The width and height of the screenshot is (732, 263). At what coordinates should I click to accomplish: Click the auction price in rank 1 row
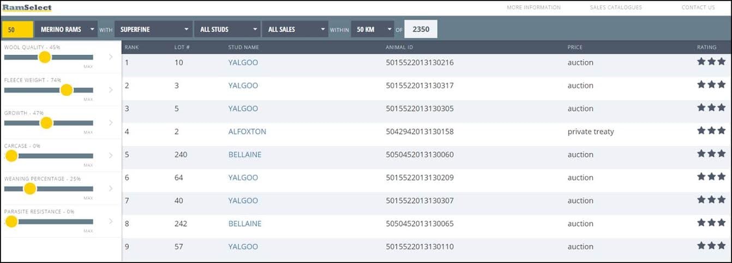(580, 63)
